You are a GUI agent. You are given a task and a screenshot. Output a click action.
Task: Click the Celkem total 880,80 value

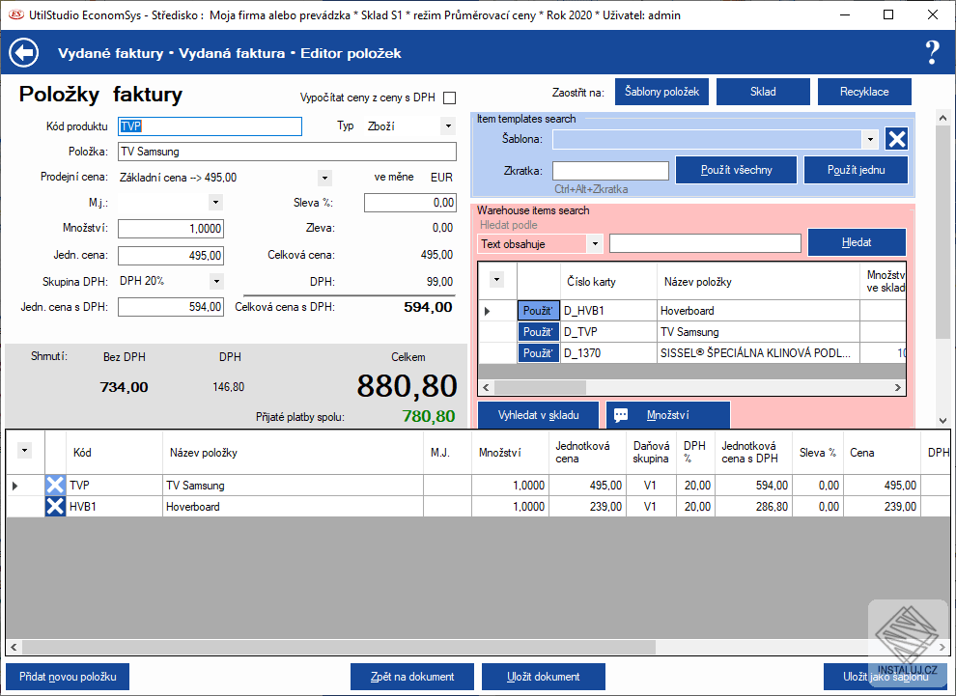407,386
